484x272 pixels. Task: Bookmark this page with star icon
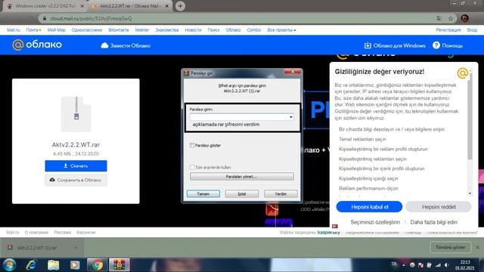pos(451,18)
